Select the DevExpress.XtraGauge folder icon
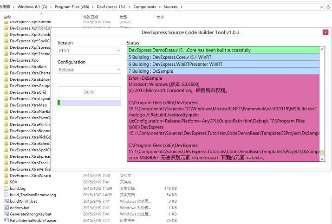 pyautogui.click(x=6, y=86)
